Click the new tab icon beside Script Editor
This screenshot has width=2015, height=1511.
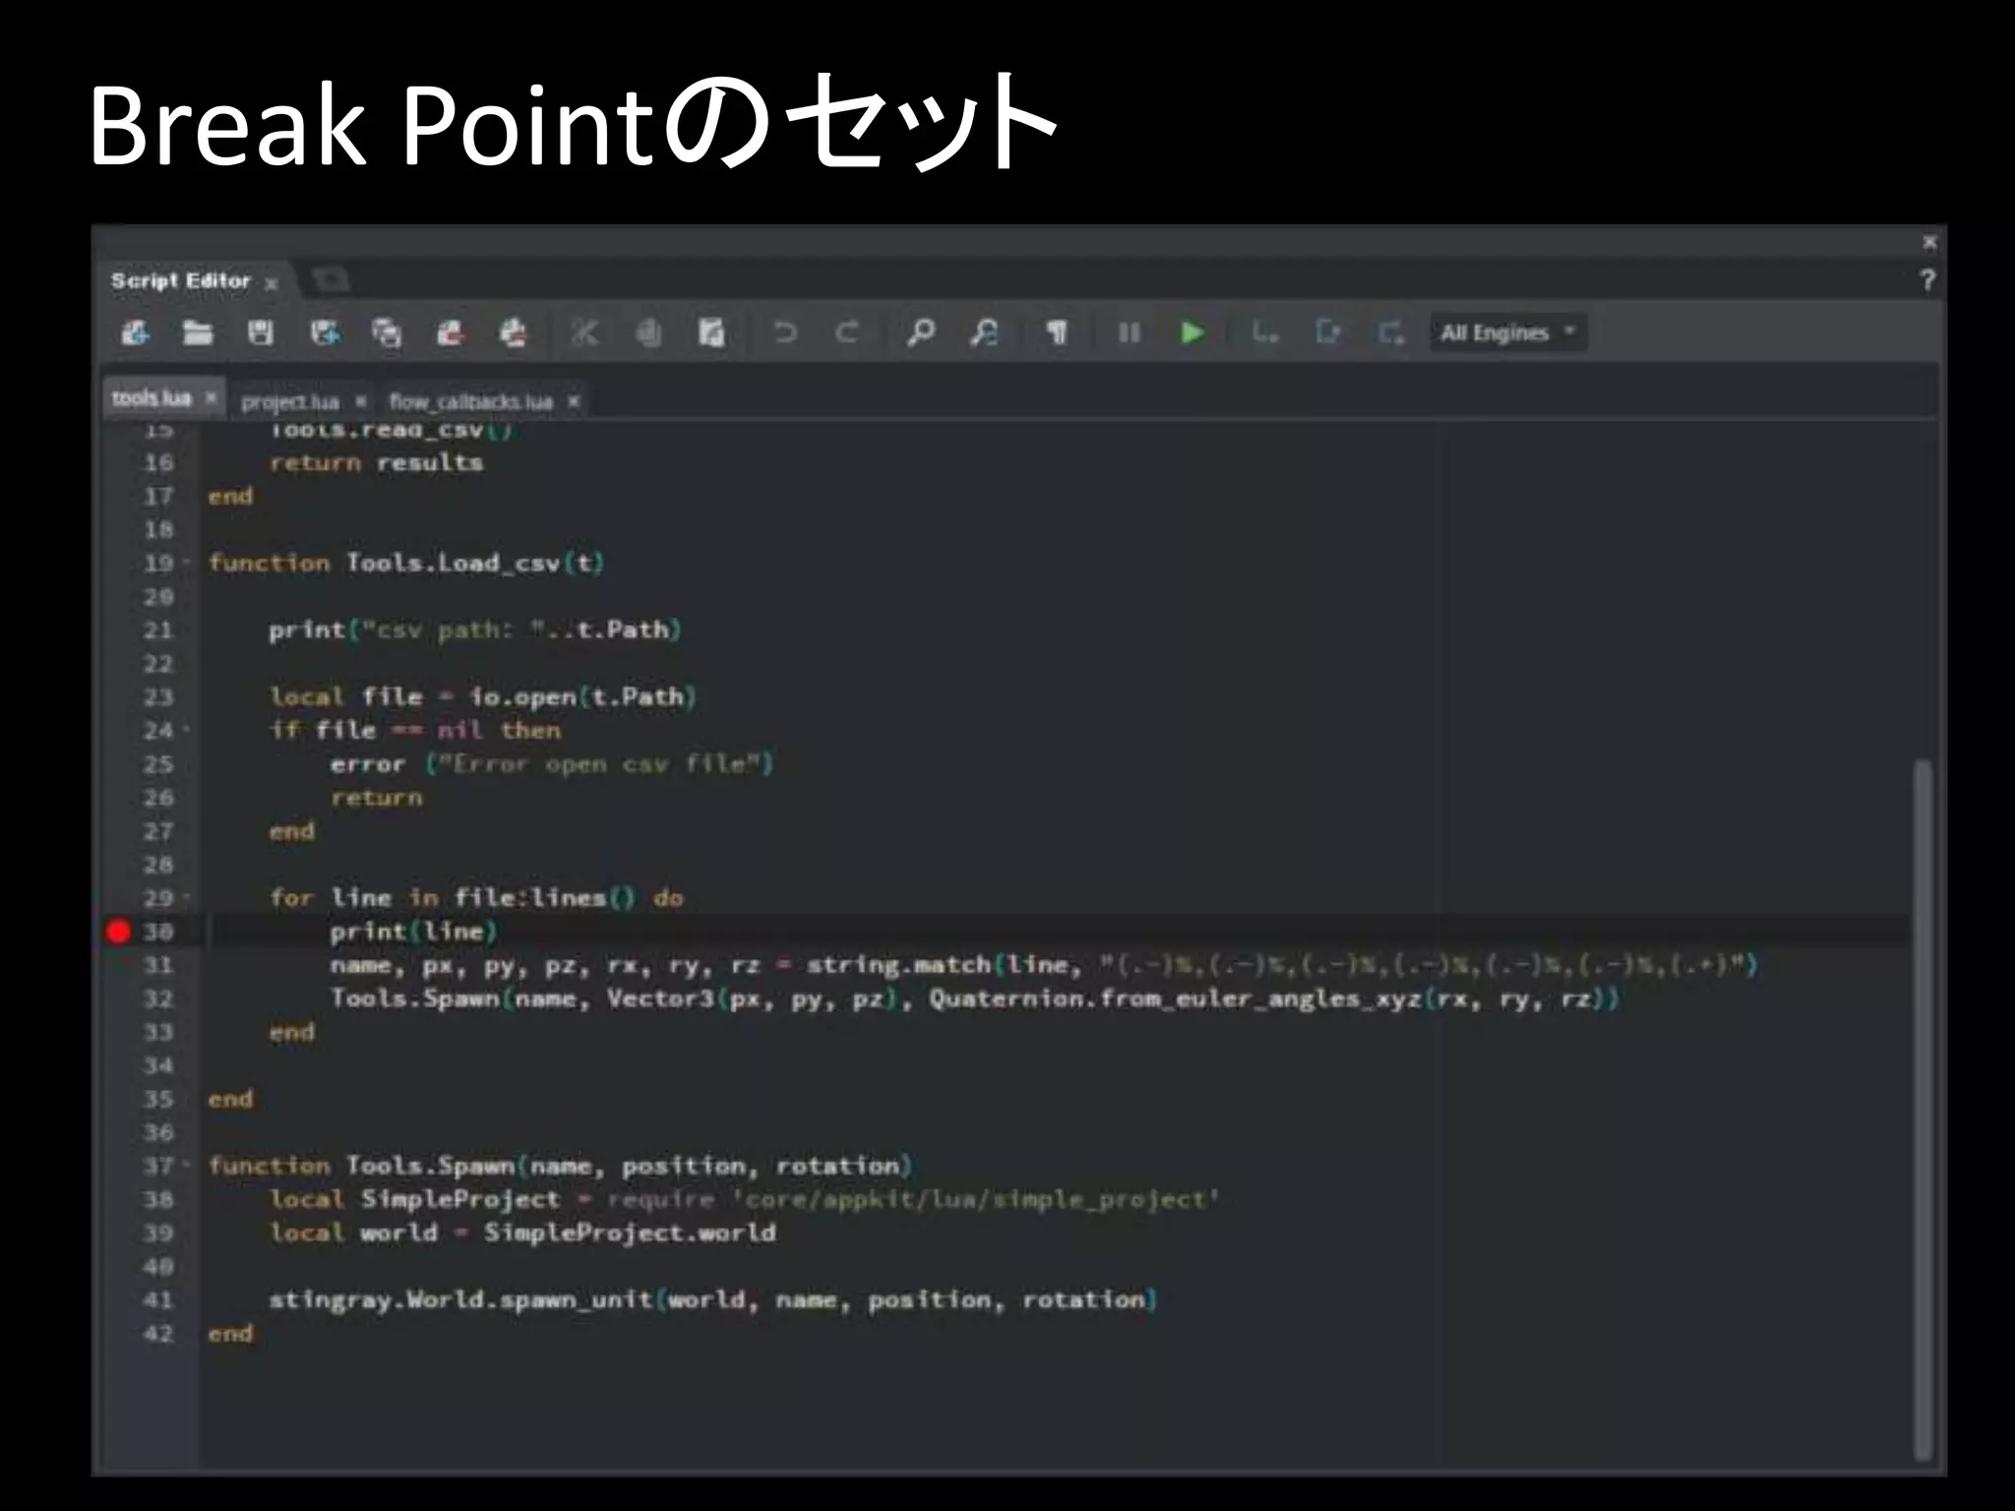pyautogui.click(x=331, y=280)
